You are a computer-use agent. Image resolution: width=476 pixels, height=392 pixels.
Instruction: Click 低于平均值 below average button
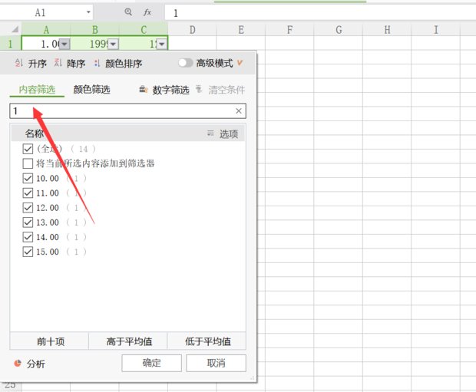click(x=207, y=341)
